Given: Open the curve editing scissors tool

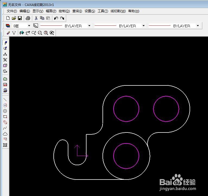Looking at the screenshot, I should 5,60.
